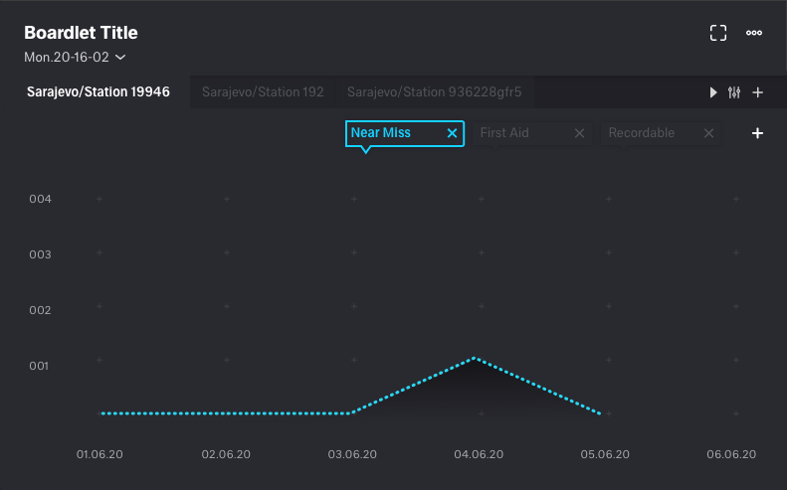Screen dimensions: 787x490
Task: Remove the First Aid tag
Action: (x=580, y=133)
